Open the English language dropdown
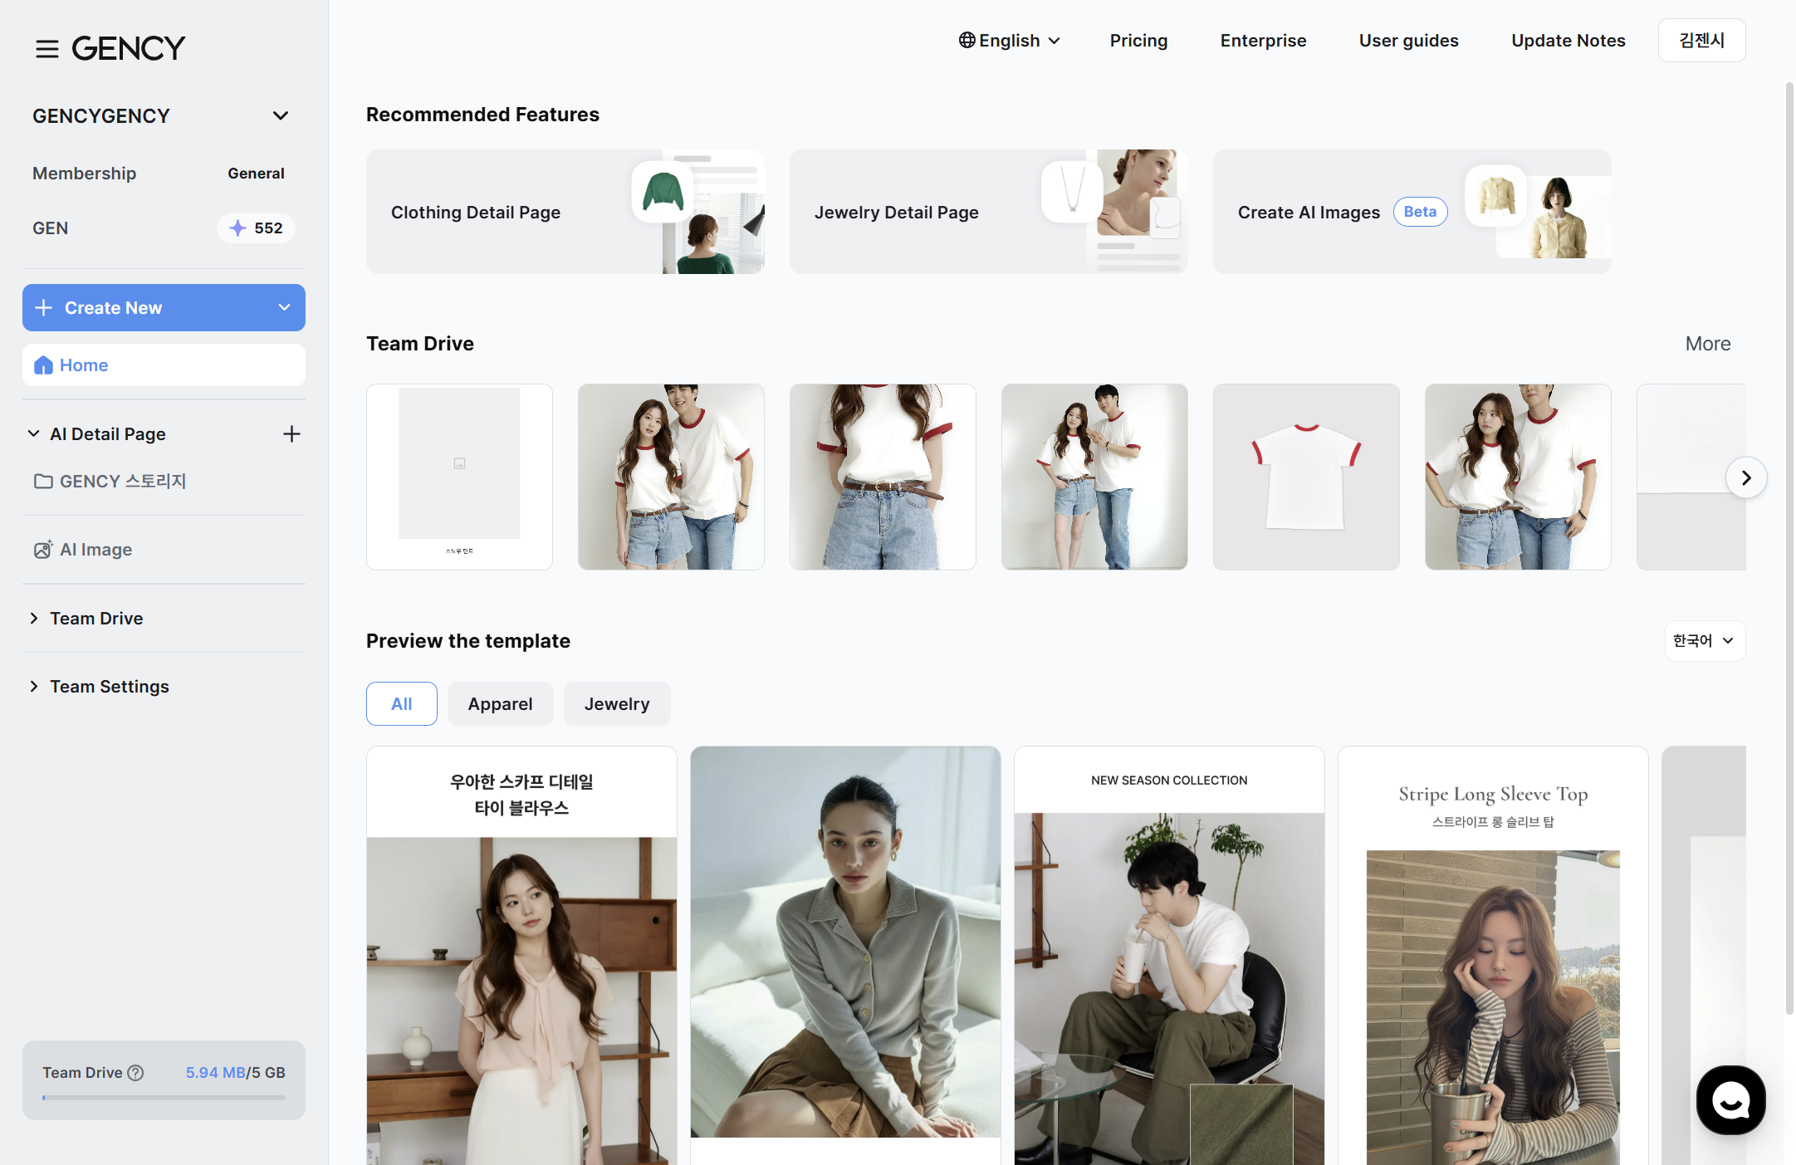Viewport: 1796px width, 1165px height. click(x=1009, y=41)
